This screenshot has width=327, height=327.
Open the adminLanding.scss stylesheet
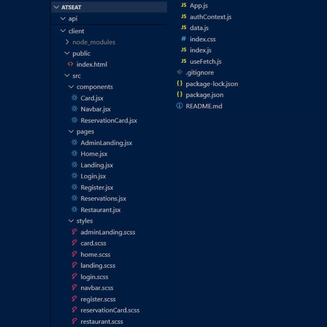[108, 232]
